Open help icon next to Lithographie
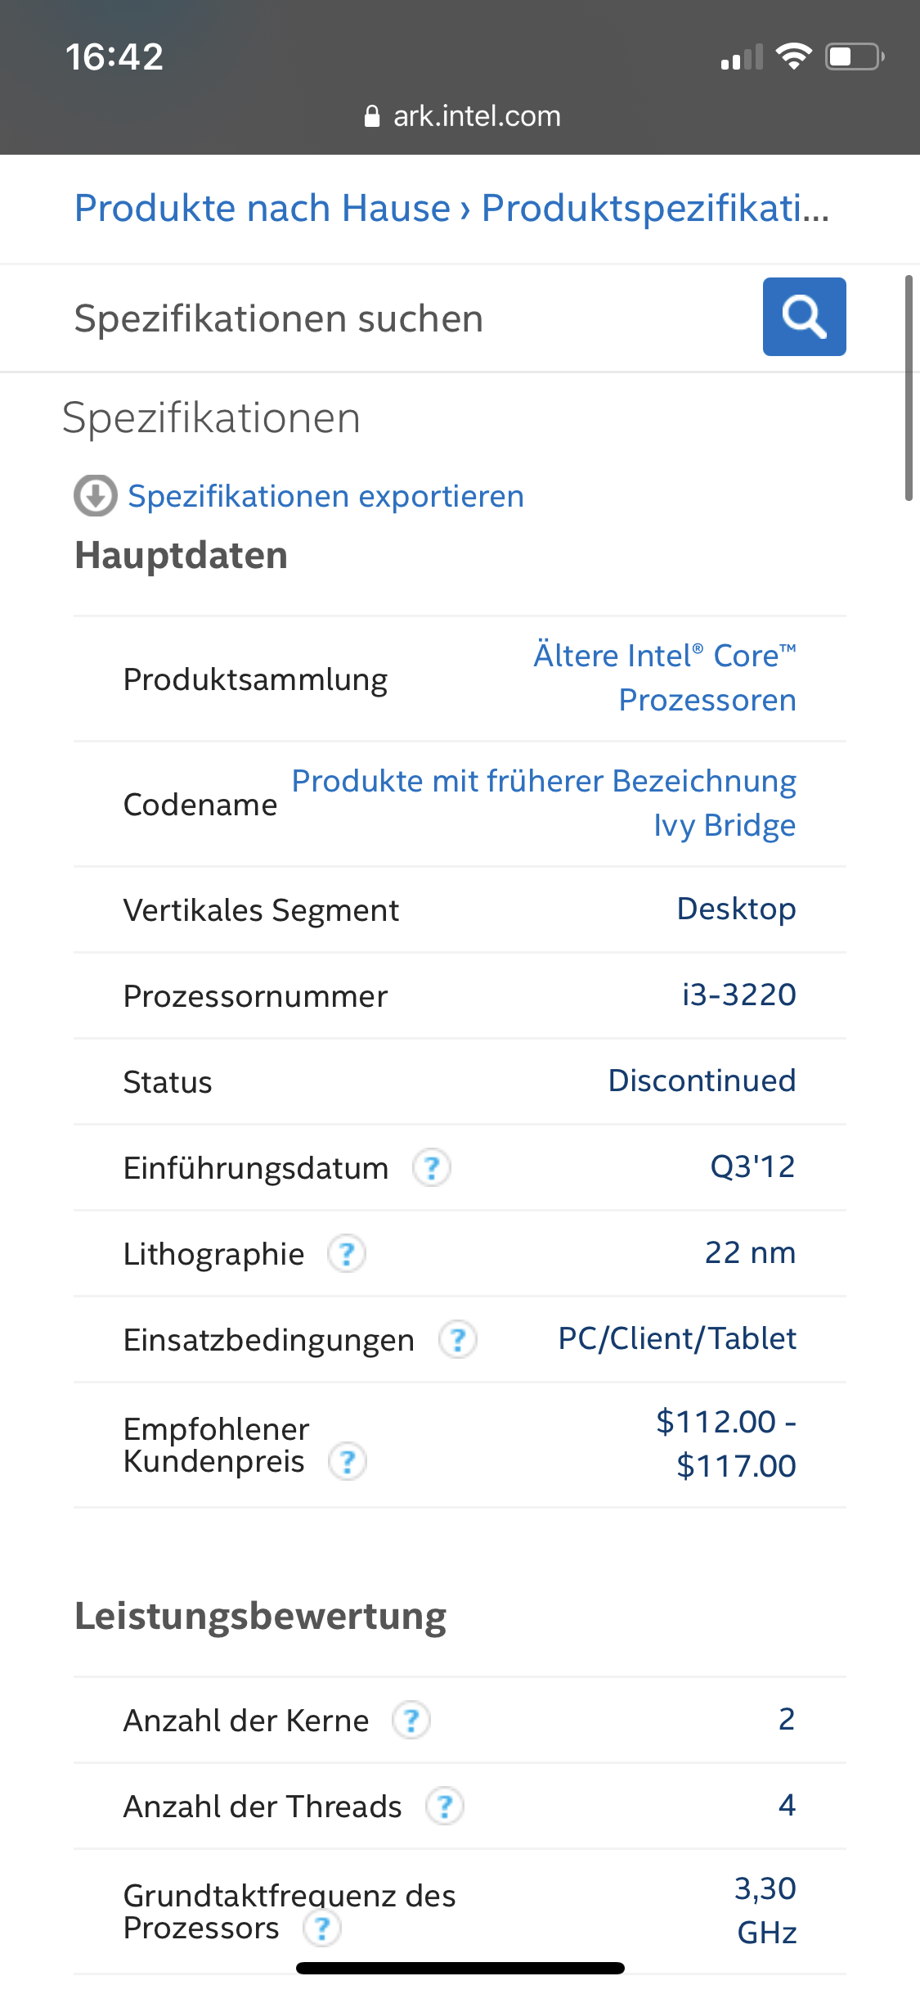Screen dimensions: 920x1994 [347, 1253]
